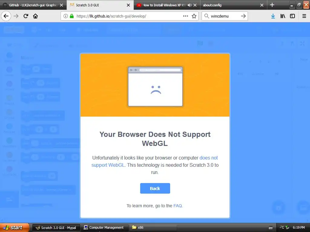Open the x86 folder taskbar item
This screenshot has width=310, height=232.
(x=153, y=228)
